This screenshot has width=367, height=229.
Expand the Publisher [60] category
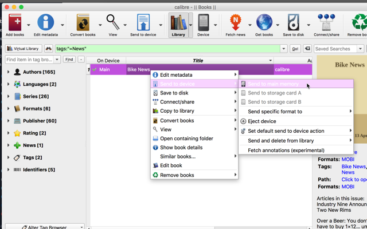9,121
